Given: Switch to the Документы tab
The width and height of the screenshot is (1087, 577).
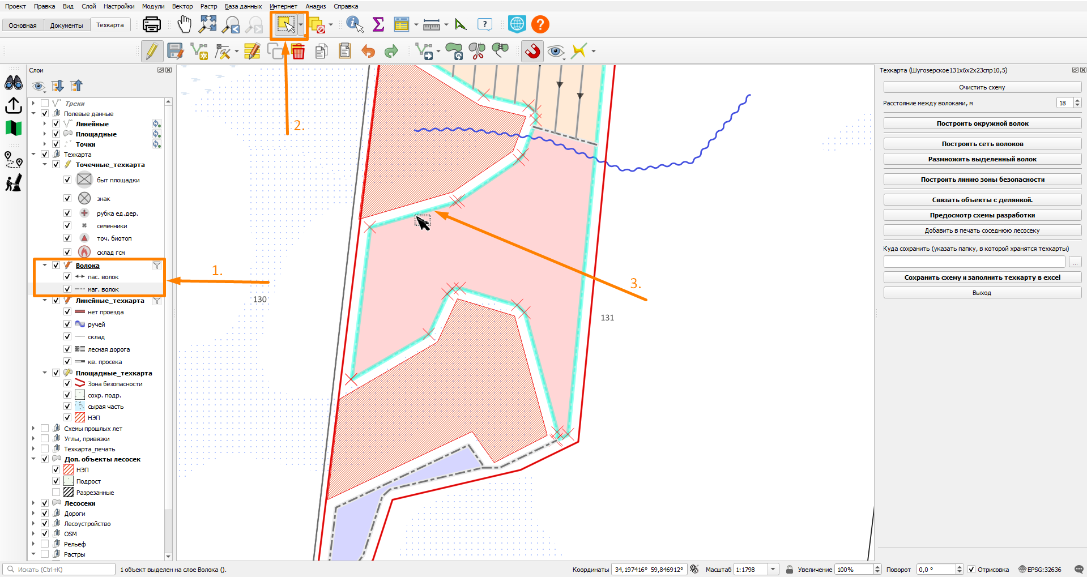Looking at the screenshot, I should coord(66,25).
